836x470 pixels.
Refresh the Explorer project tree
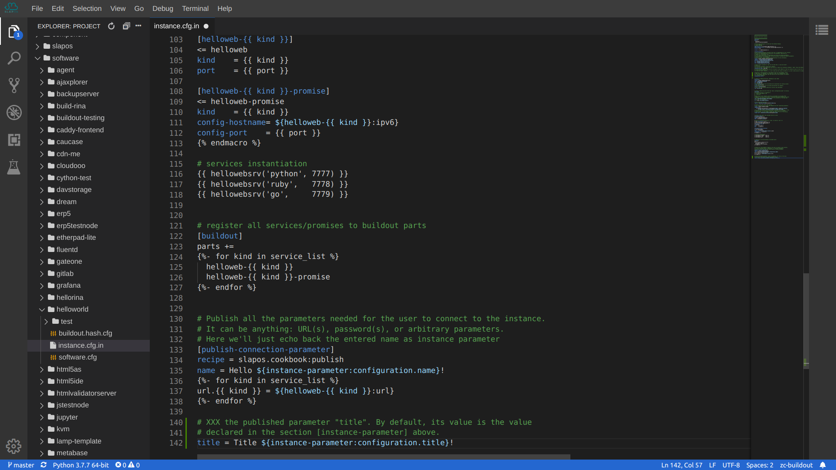[x=111, y=26]
